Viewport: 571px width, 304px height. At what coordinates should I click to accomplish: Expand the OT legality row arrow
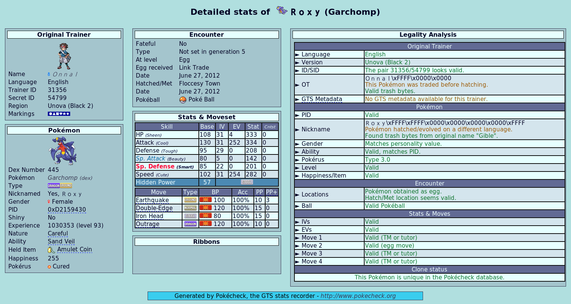pos(297,85)
